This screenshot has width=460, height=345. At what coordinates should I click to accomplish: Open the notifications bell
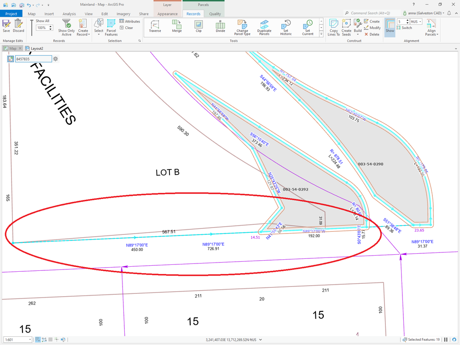pyautogui.click(x=449, y=13)
